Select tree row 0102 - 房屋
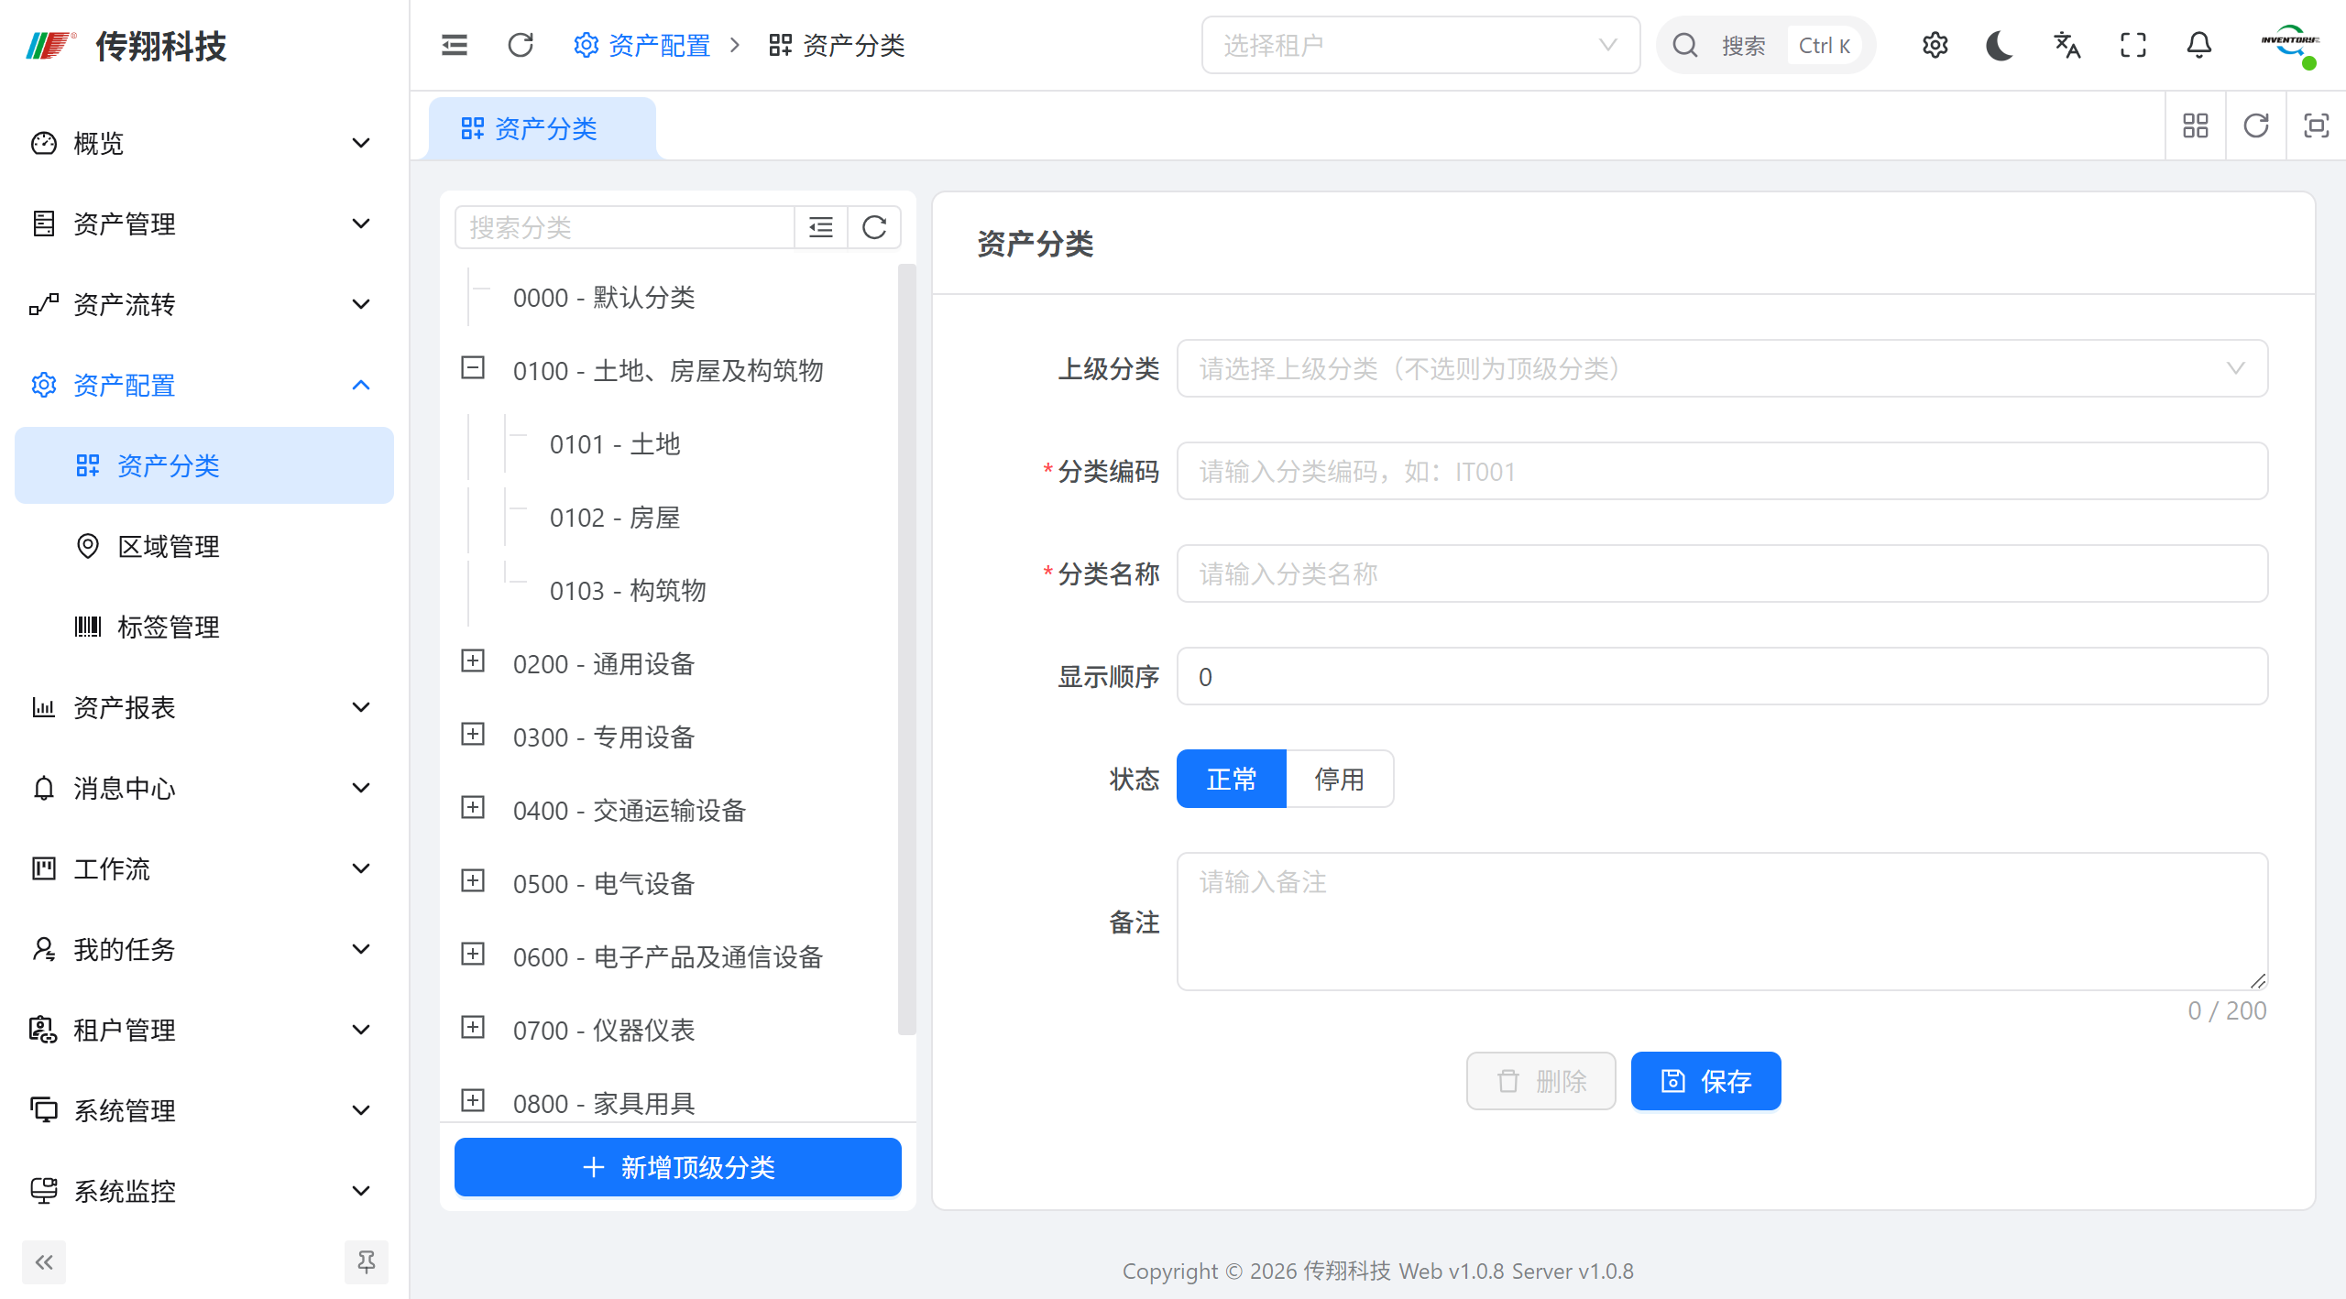Screen dimensions: 2346x1299 coord(615,518)
